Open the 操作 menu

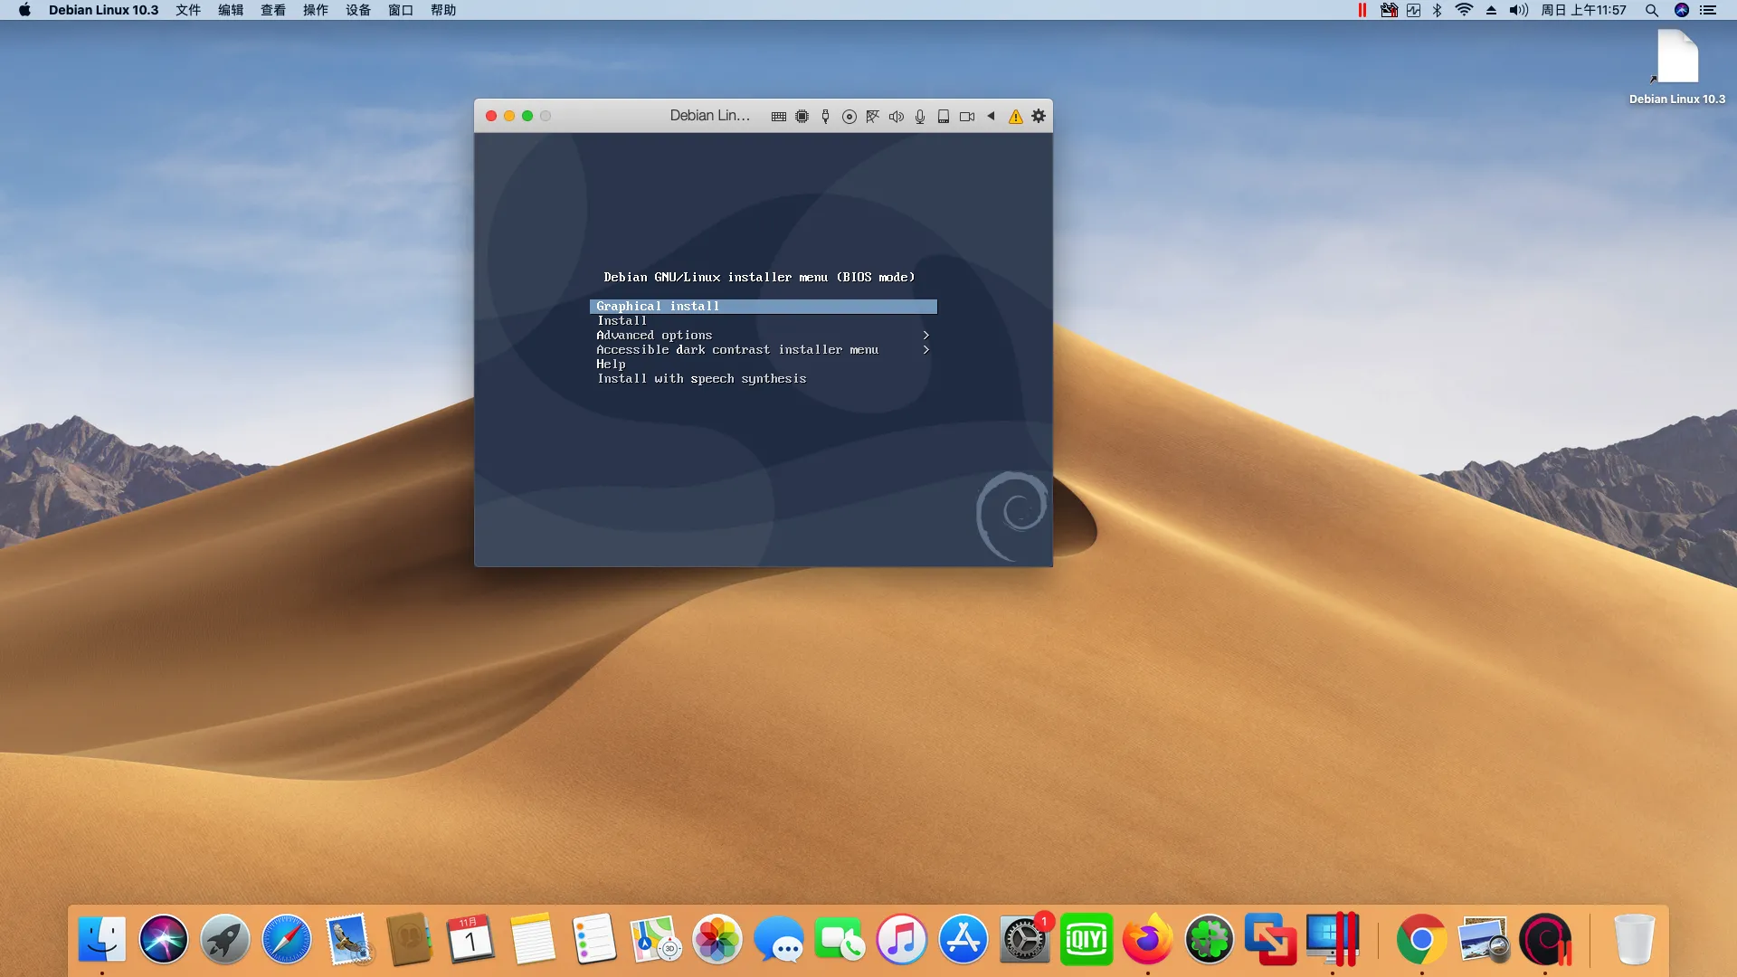[x=316, y=10]
